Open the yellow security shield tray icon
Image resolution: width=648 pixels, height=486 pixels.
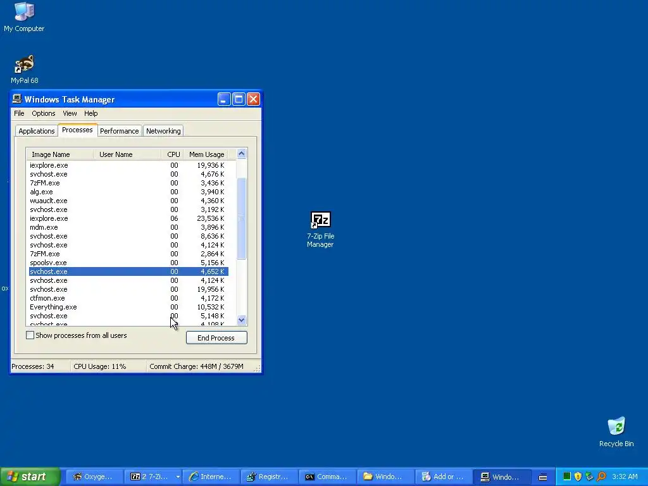coord(578,477)
